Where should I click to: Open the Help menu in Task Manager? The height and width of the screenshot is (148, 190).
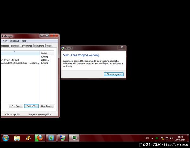coord(24,41)
